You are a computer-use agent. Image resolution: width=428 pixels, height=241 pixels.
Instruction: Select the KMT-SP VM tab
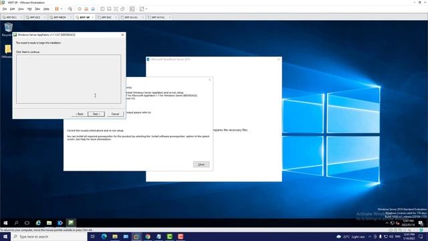point(84,17)
